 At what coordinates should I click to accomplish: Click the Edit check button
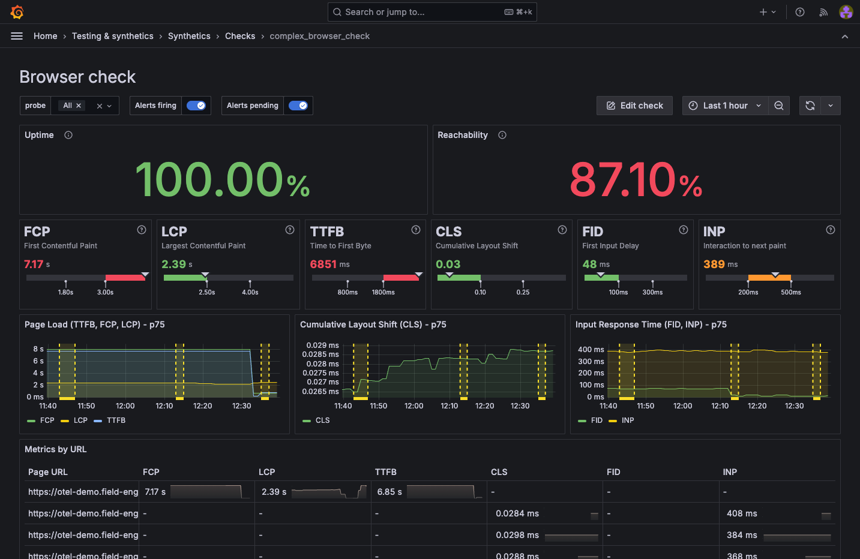634,105
